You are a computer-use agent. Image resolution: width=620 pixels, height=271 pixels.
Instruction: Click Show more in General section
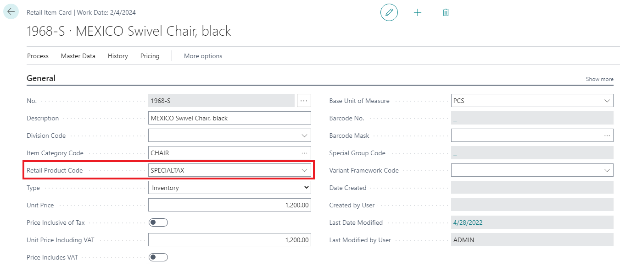(599, 79)
